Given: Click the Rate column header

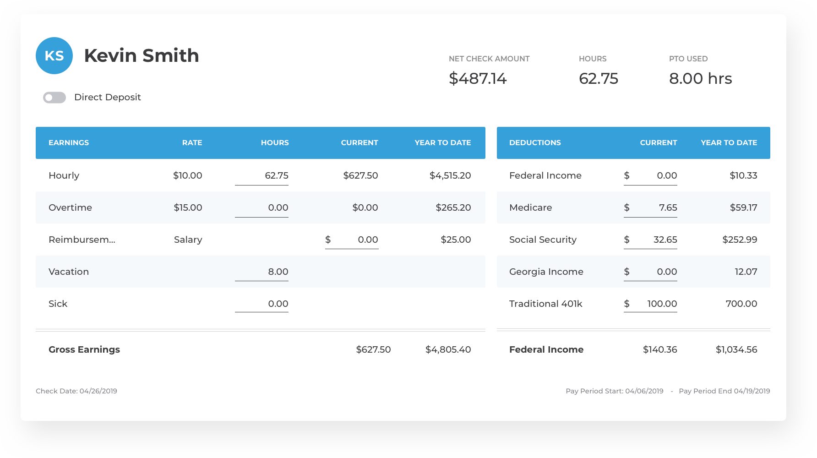Looking at the screenshot, I should click(x=192, y=143).
